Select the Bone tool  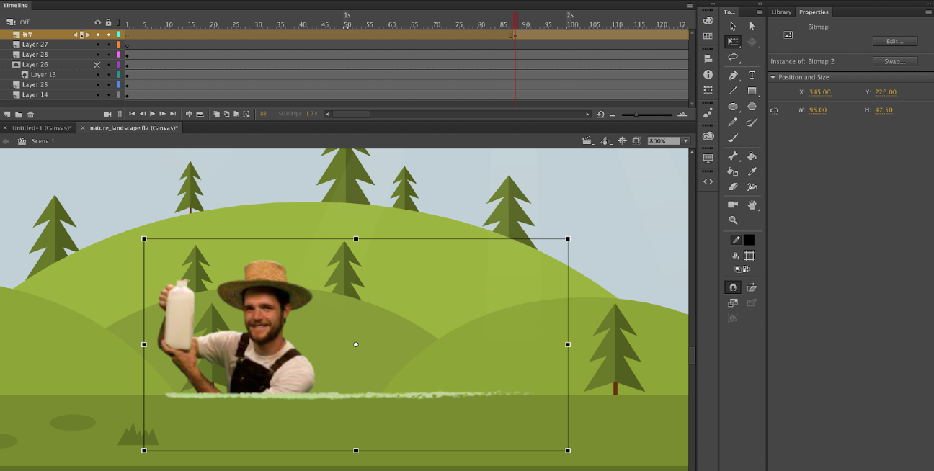733,156
